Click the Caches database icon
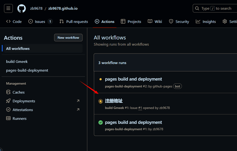The width and height of the screenshot is (237, 151). tap(9, 92)
